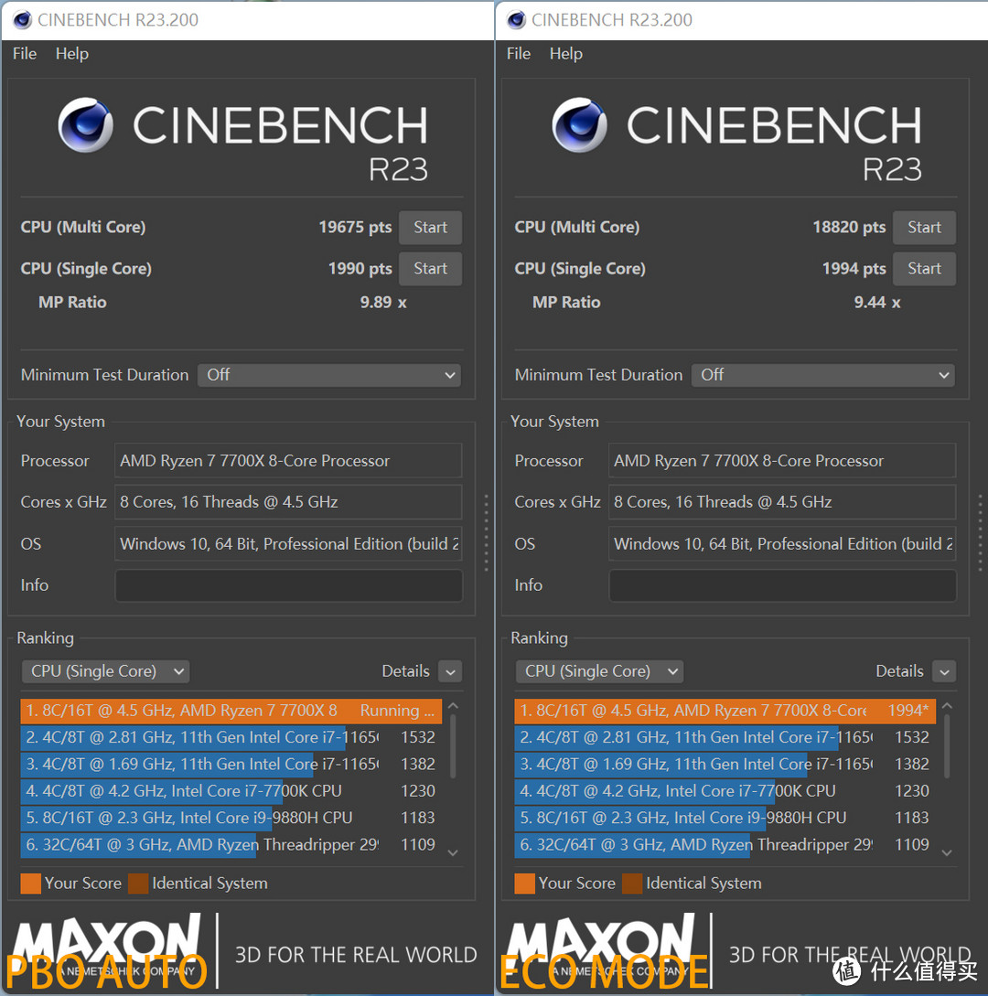The height and width of the screenshot is (996, 988).
Task: Click Cores x GHz field in right window
Action: 782,502
